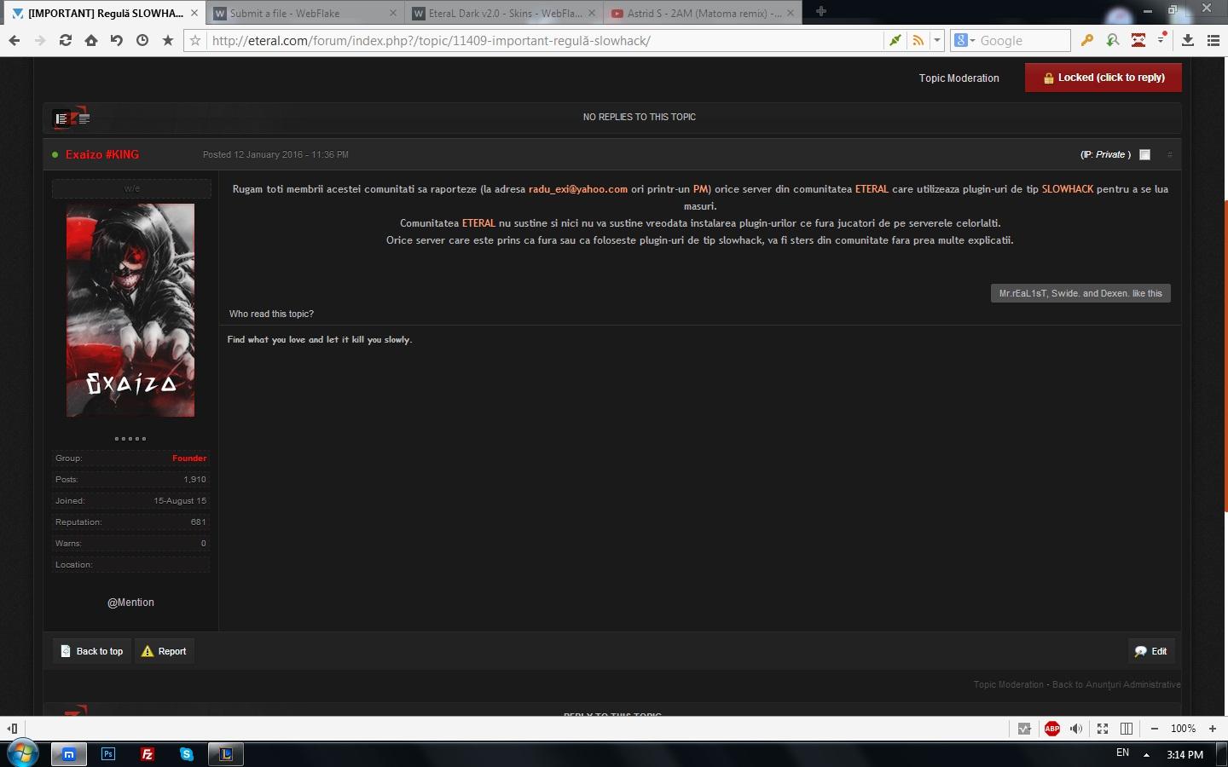1228x767 pixels.
Task: Tick the post selection checkbox near IP: Private
Action: (x=1144, y=154)
